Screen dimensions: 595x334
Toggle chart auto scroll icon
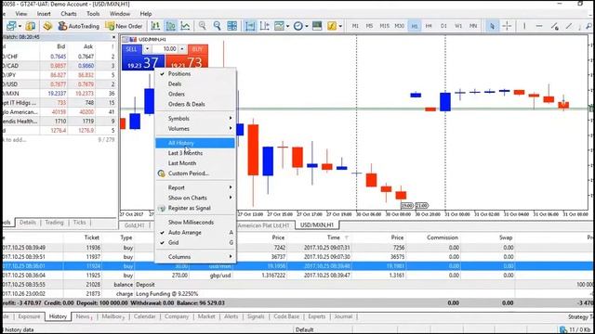(250, 26)
